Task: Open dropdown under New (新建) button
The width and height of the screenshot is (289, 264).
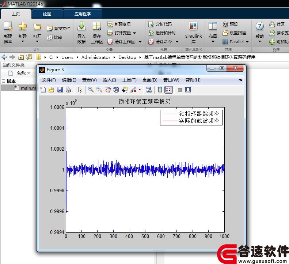Action: click(23, 42)
